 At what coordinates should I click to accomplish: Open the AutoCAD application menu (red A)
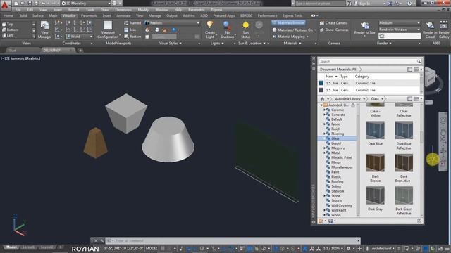5,5
